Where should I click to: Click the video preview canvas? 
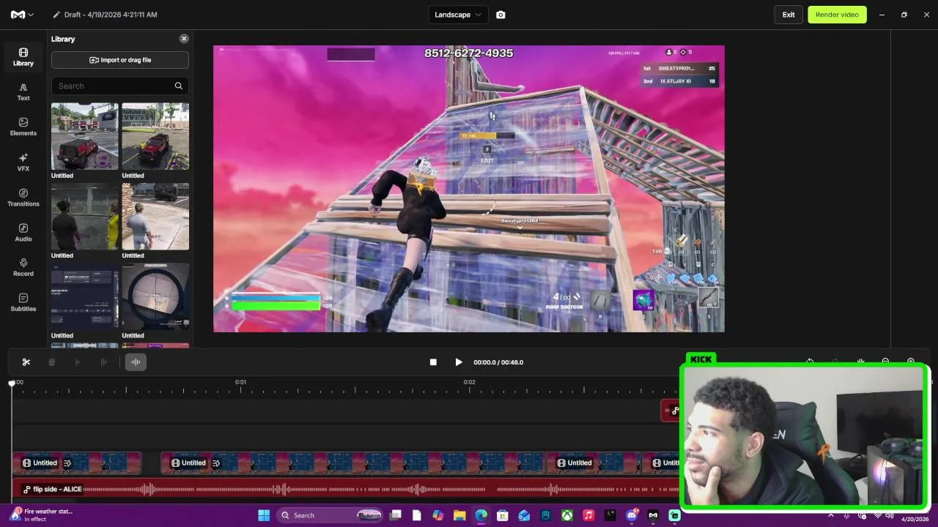point(469,189)
